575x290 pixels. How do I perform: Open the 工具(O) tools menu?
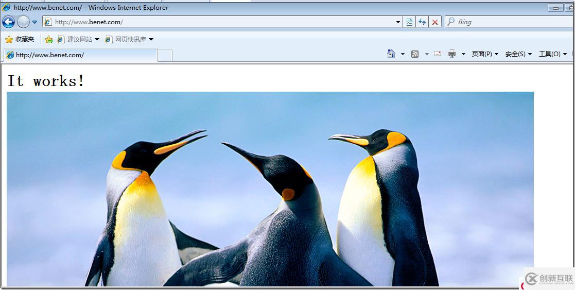(553, 54)
